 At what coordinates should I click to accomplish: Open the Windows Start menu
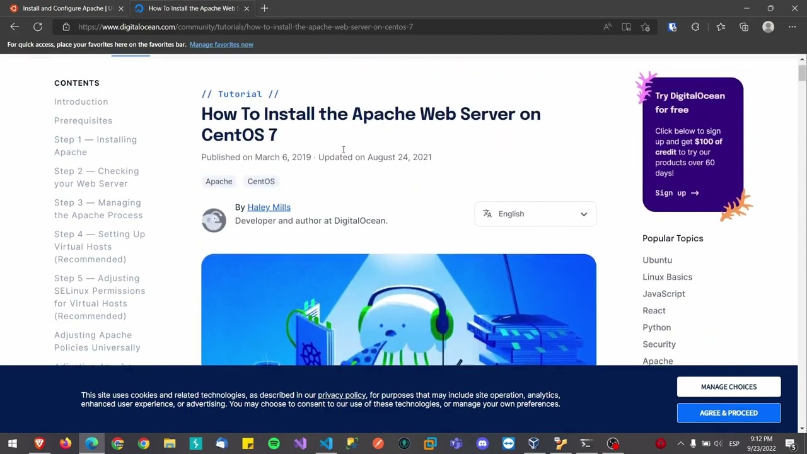tap(13, 444)
